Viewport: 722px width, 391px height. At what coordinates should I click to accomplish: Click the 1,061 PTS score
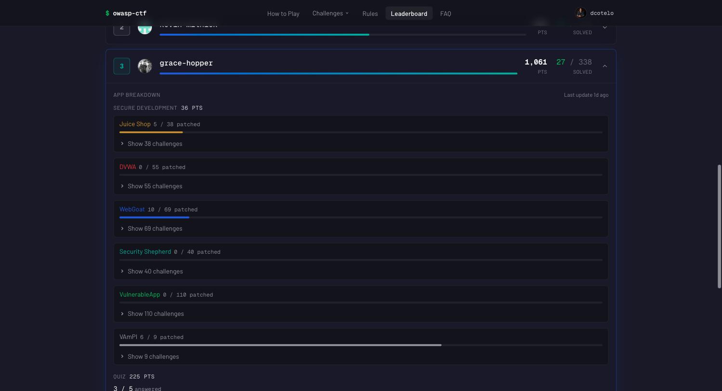pyautogui.click(x=536, y=66)
